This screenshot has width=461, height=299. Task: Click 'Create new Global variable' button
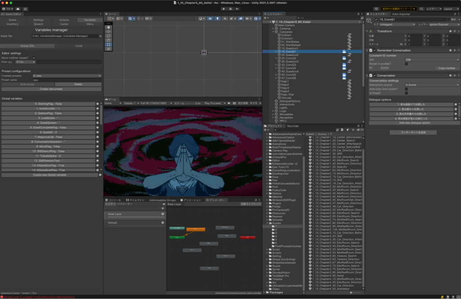pos(50,175)
